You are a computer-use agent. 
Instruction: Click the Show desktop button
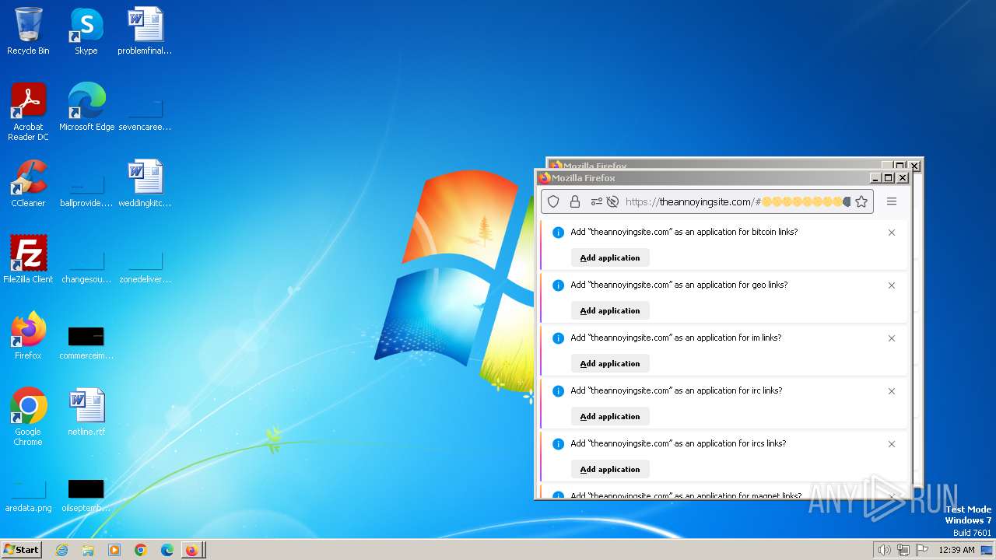987,550
